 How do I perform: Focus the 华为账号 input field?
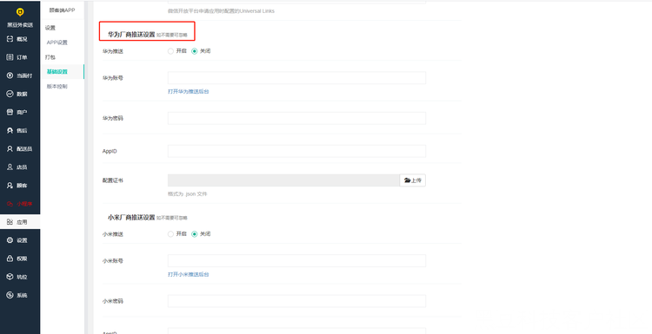(296, 77)
